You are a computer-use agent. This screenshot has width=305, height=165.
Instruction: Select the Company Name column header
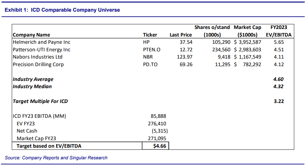point(31,35)
